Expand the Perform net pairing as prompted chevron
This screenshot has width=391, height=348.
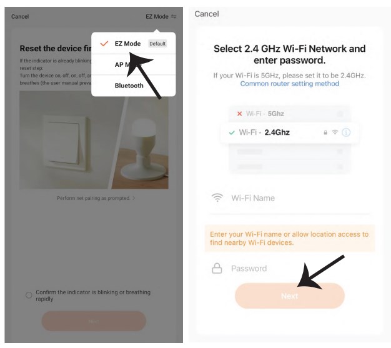pos(134,198)
